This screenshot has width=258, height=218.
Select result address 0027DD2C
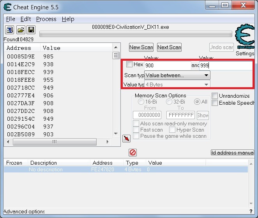pyautogui.click(x=21, y=111)
